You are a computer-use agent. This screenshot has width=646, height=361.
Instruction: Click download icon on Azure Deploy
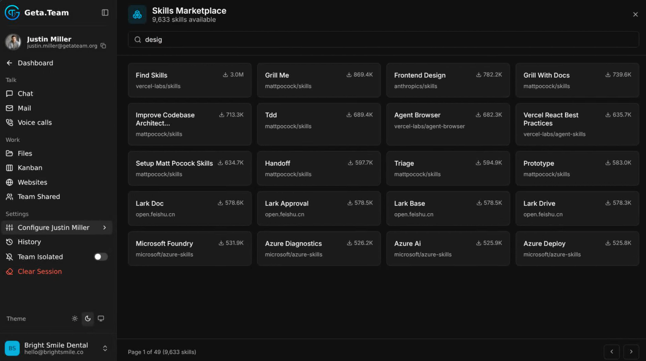click(x=608, y=243)
